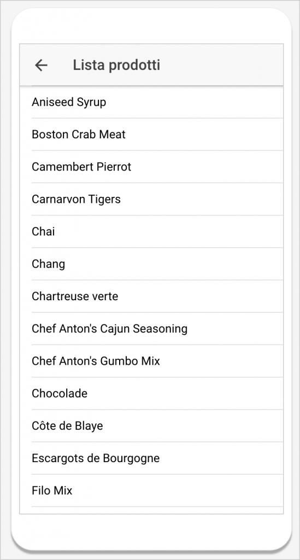Open the Chocolade product entry

[151, 394]
